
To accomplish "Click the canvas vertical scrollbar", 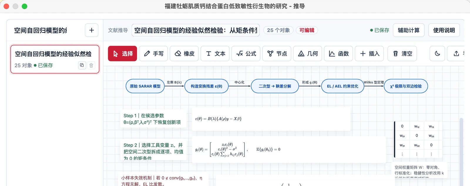I will point(461,152).
